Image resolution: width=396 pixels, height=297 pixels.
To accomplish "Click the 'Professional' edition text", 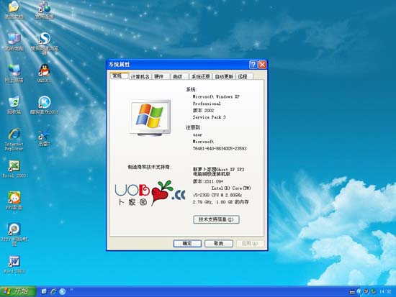I will [207, 104].
